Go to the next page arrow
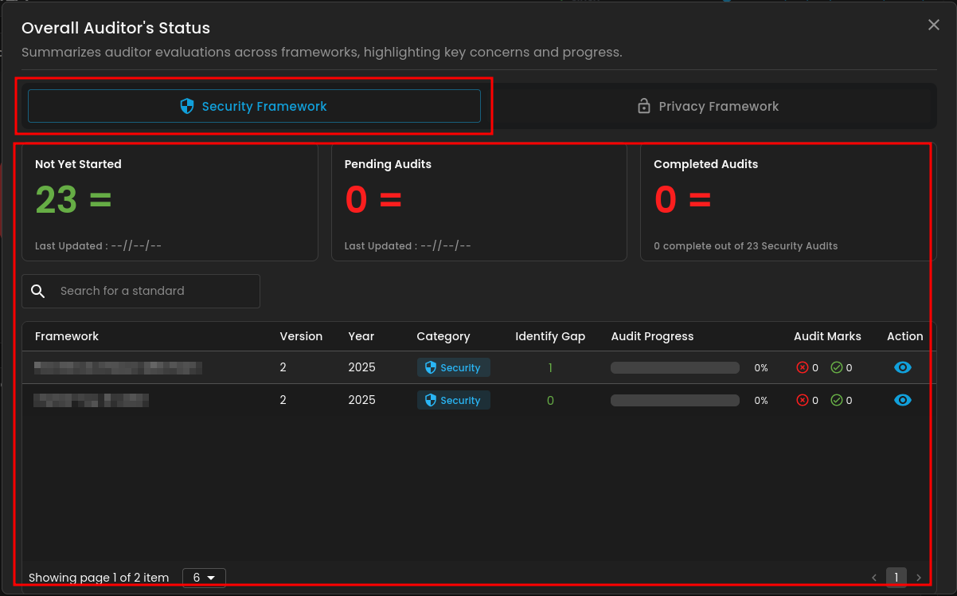The image size is (957, 596). pyautogui.click(x=919, y=578)
